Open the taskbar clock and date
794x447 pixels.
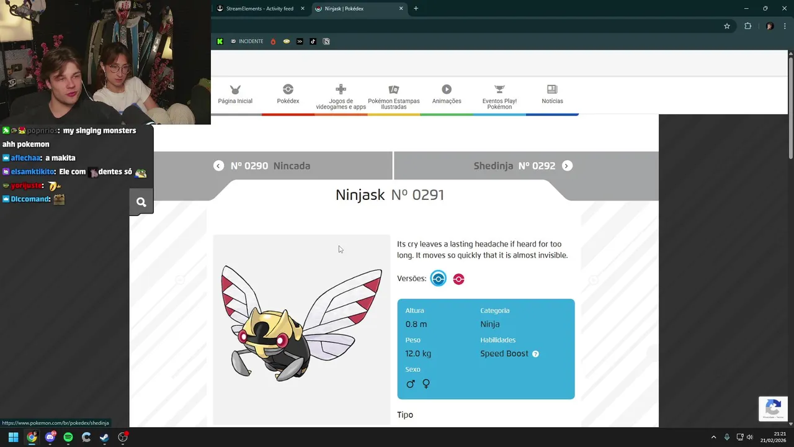tap(773, 437)
